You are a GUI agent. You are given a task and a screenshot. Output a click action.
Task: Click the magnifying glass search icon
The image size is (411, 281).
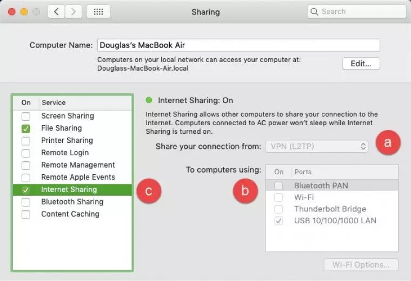pyautogui.click(x=315, y=11)
